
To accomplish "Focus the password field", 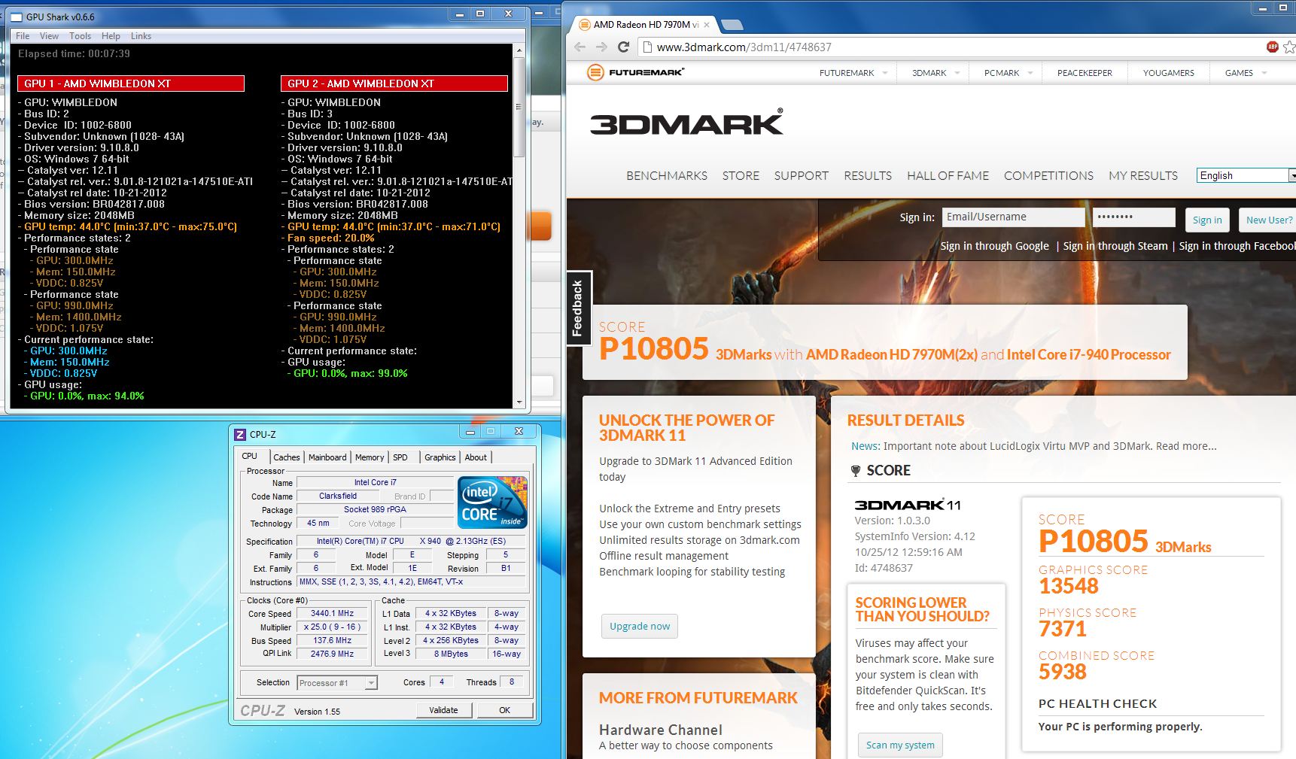I will pos(1134,217).
